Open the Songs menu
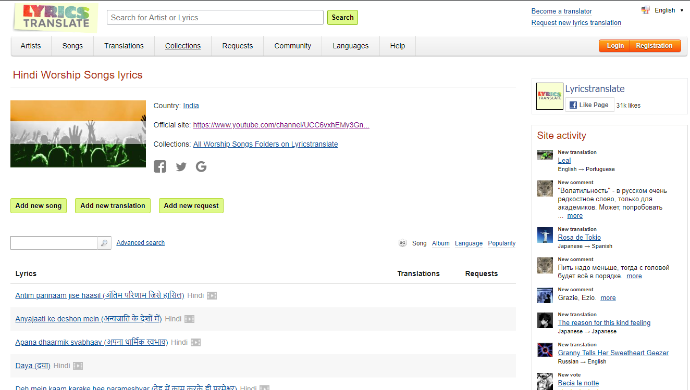Image resolution: width=690 pixels, height=390 pixels. (x=72, y=46)
